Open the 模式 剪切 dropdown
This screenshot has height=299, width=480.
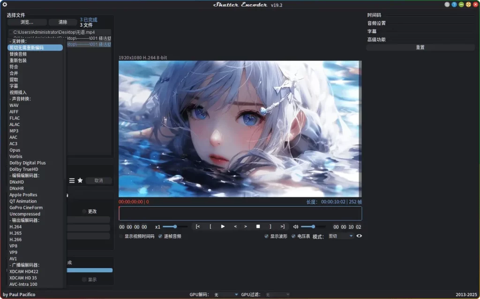click(x=341, y=236)
